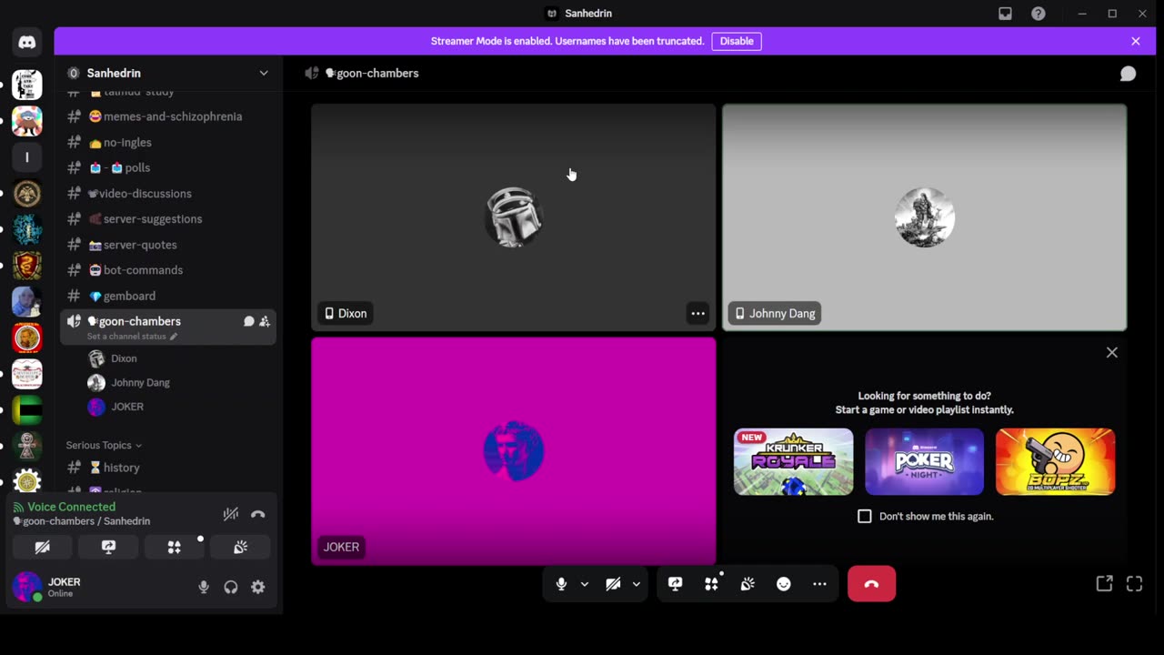Image resolution: width=1164 pixels, height=655 pixels.
Task: Focus Johnny Dang's video tile
Action: pos(924,217)
